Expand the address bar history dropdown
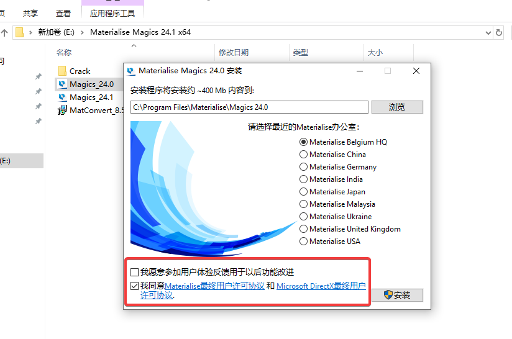Screen dimensions: 512x339 (488, 33)
